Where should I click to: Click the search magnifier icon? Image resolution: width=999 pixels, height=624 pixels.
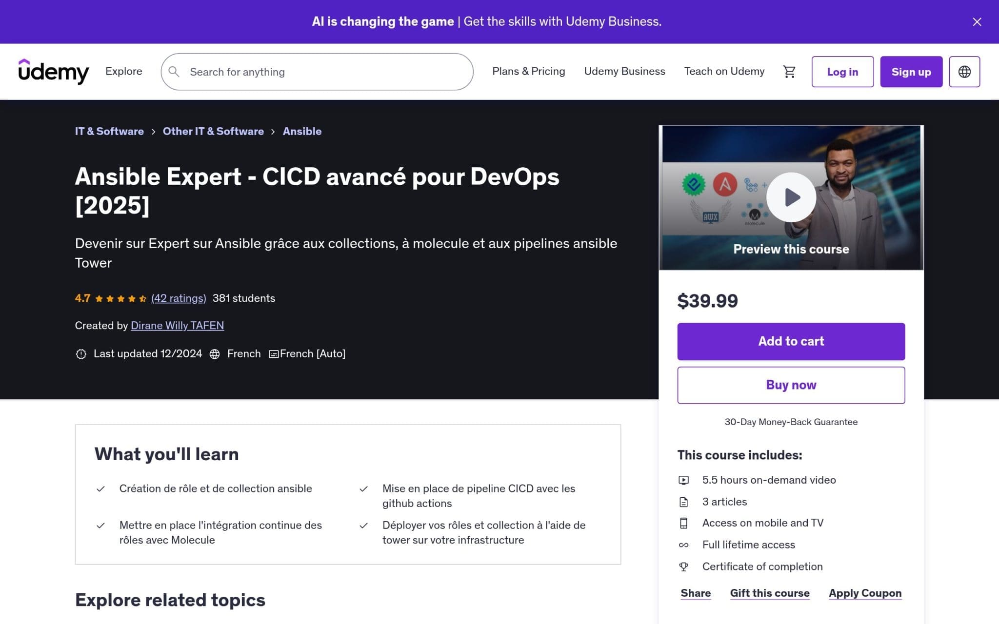[174, 71]
